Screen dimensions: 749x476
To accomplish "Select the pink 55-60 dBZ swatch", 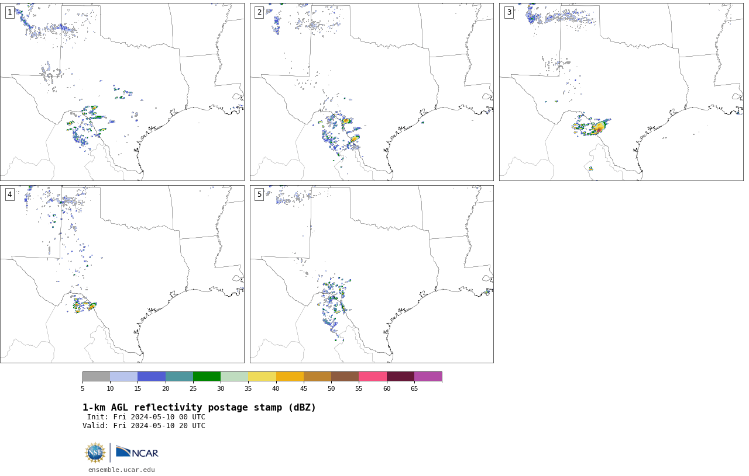I will (x=373, y=376).
